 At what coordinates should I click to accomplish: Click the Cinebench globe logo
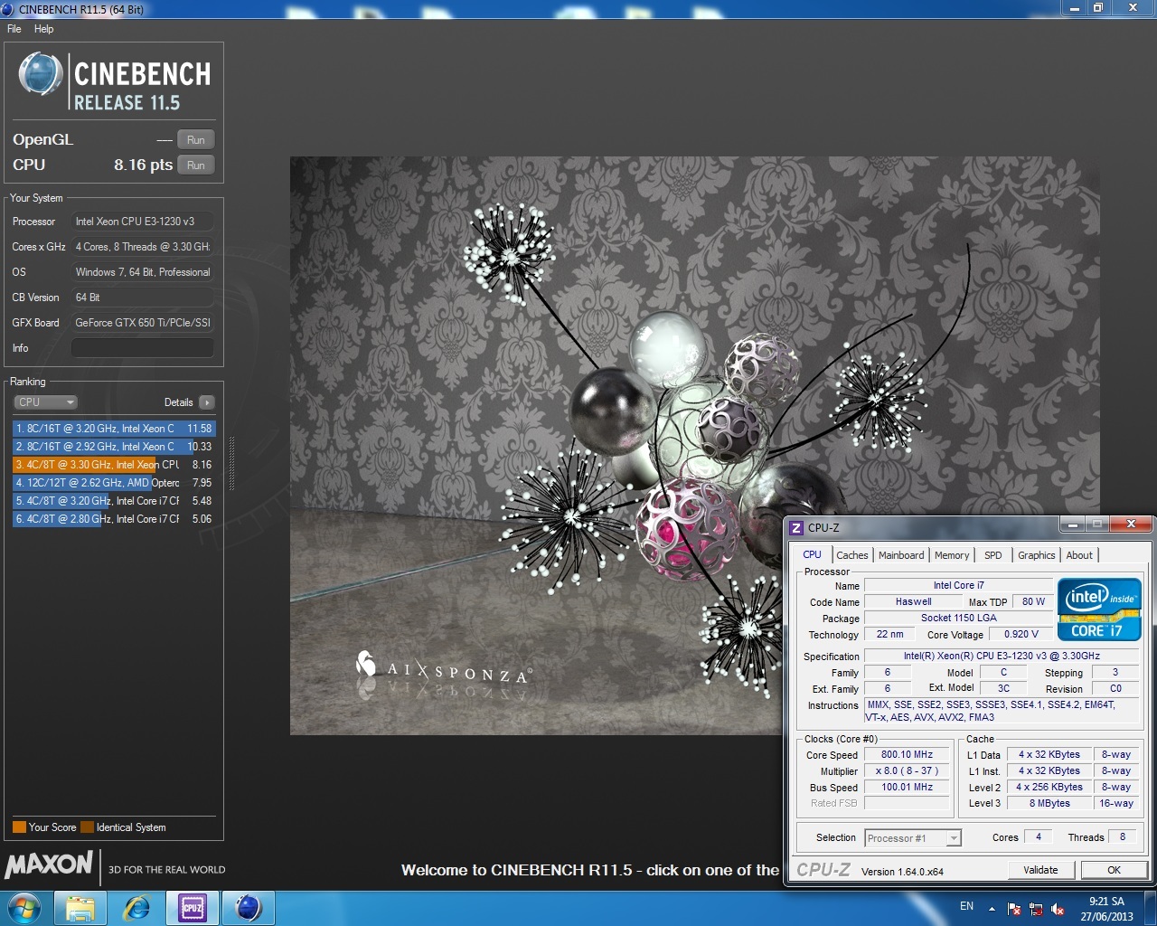click(x=40, y=74)
